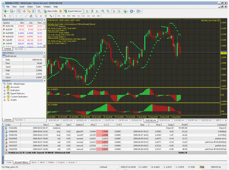This screenshot has width=229, height=170.
Task: Switch chart to bar chart icon
Action: 87,11
